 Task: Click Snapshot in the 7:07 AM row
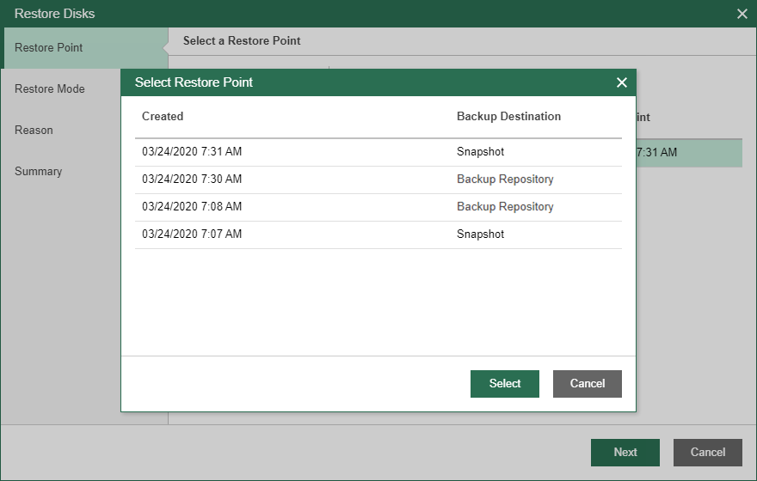point(480,234)
